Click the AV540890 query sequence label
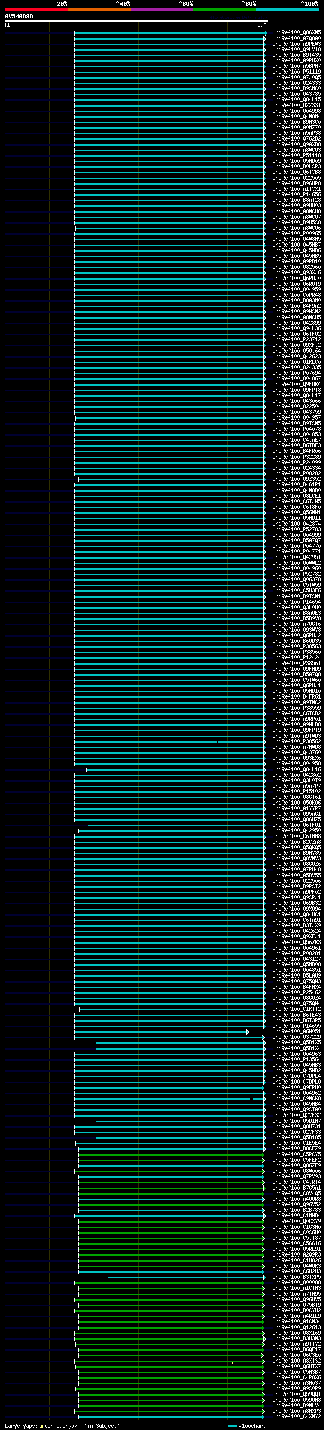 [19, 17]
